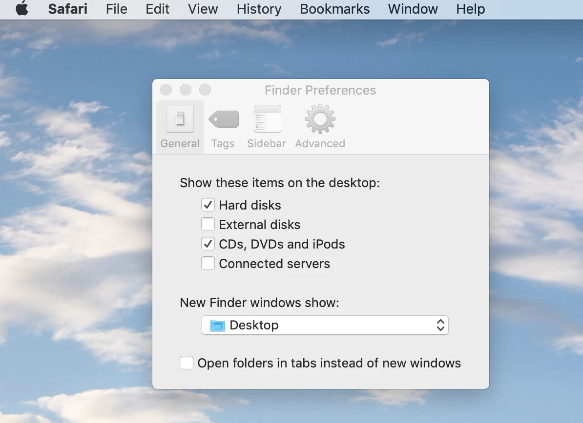Open the File menu
Viewport: 583px width, 423px height.
click(116, 9)
